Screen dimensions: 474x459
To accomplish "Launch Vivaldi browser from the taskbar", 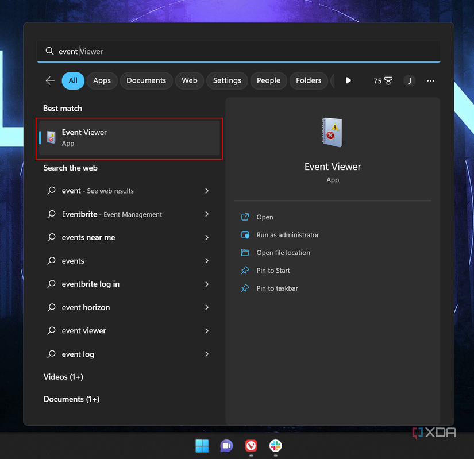I will point(251,446).
